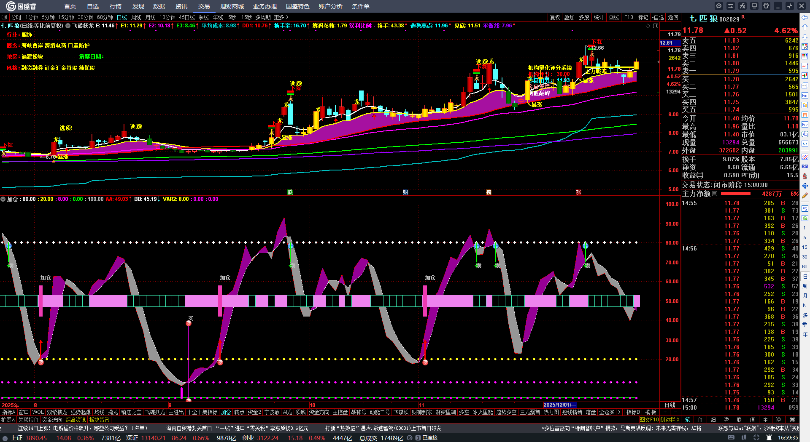The height and width of the screenshot is (442, 810).
Task: Switch to red line chart icon in sidebar
Action: click(x=805, y=66)
